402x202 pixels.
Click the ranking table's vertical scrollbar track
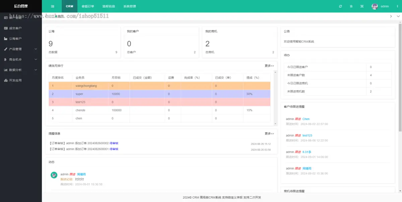pos(275,97)
